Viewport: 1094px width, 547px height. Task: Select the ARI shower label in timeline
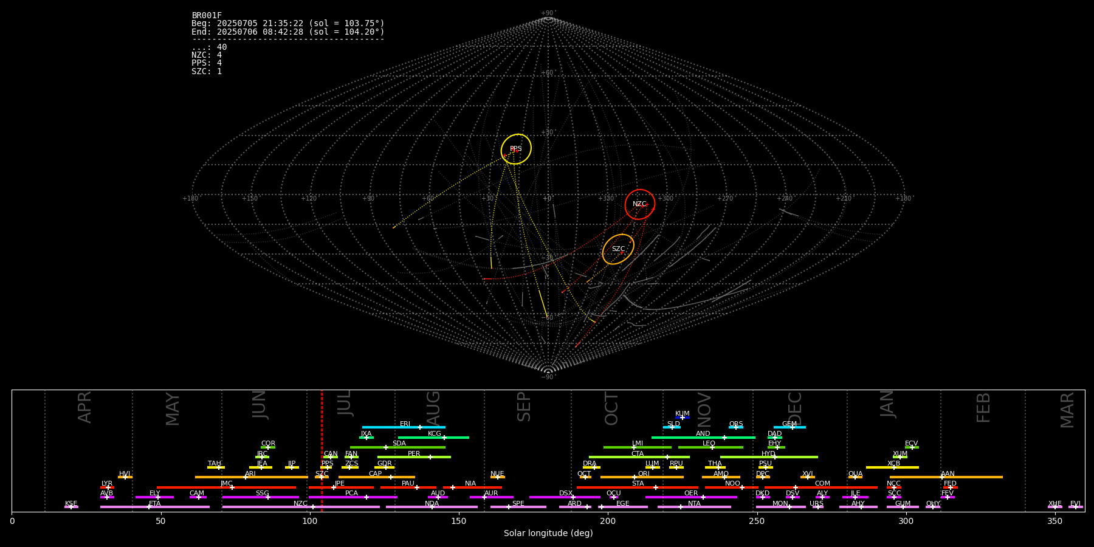tap(250, 474)
